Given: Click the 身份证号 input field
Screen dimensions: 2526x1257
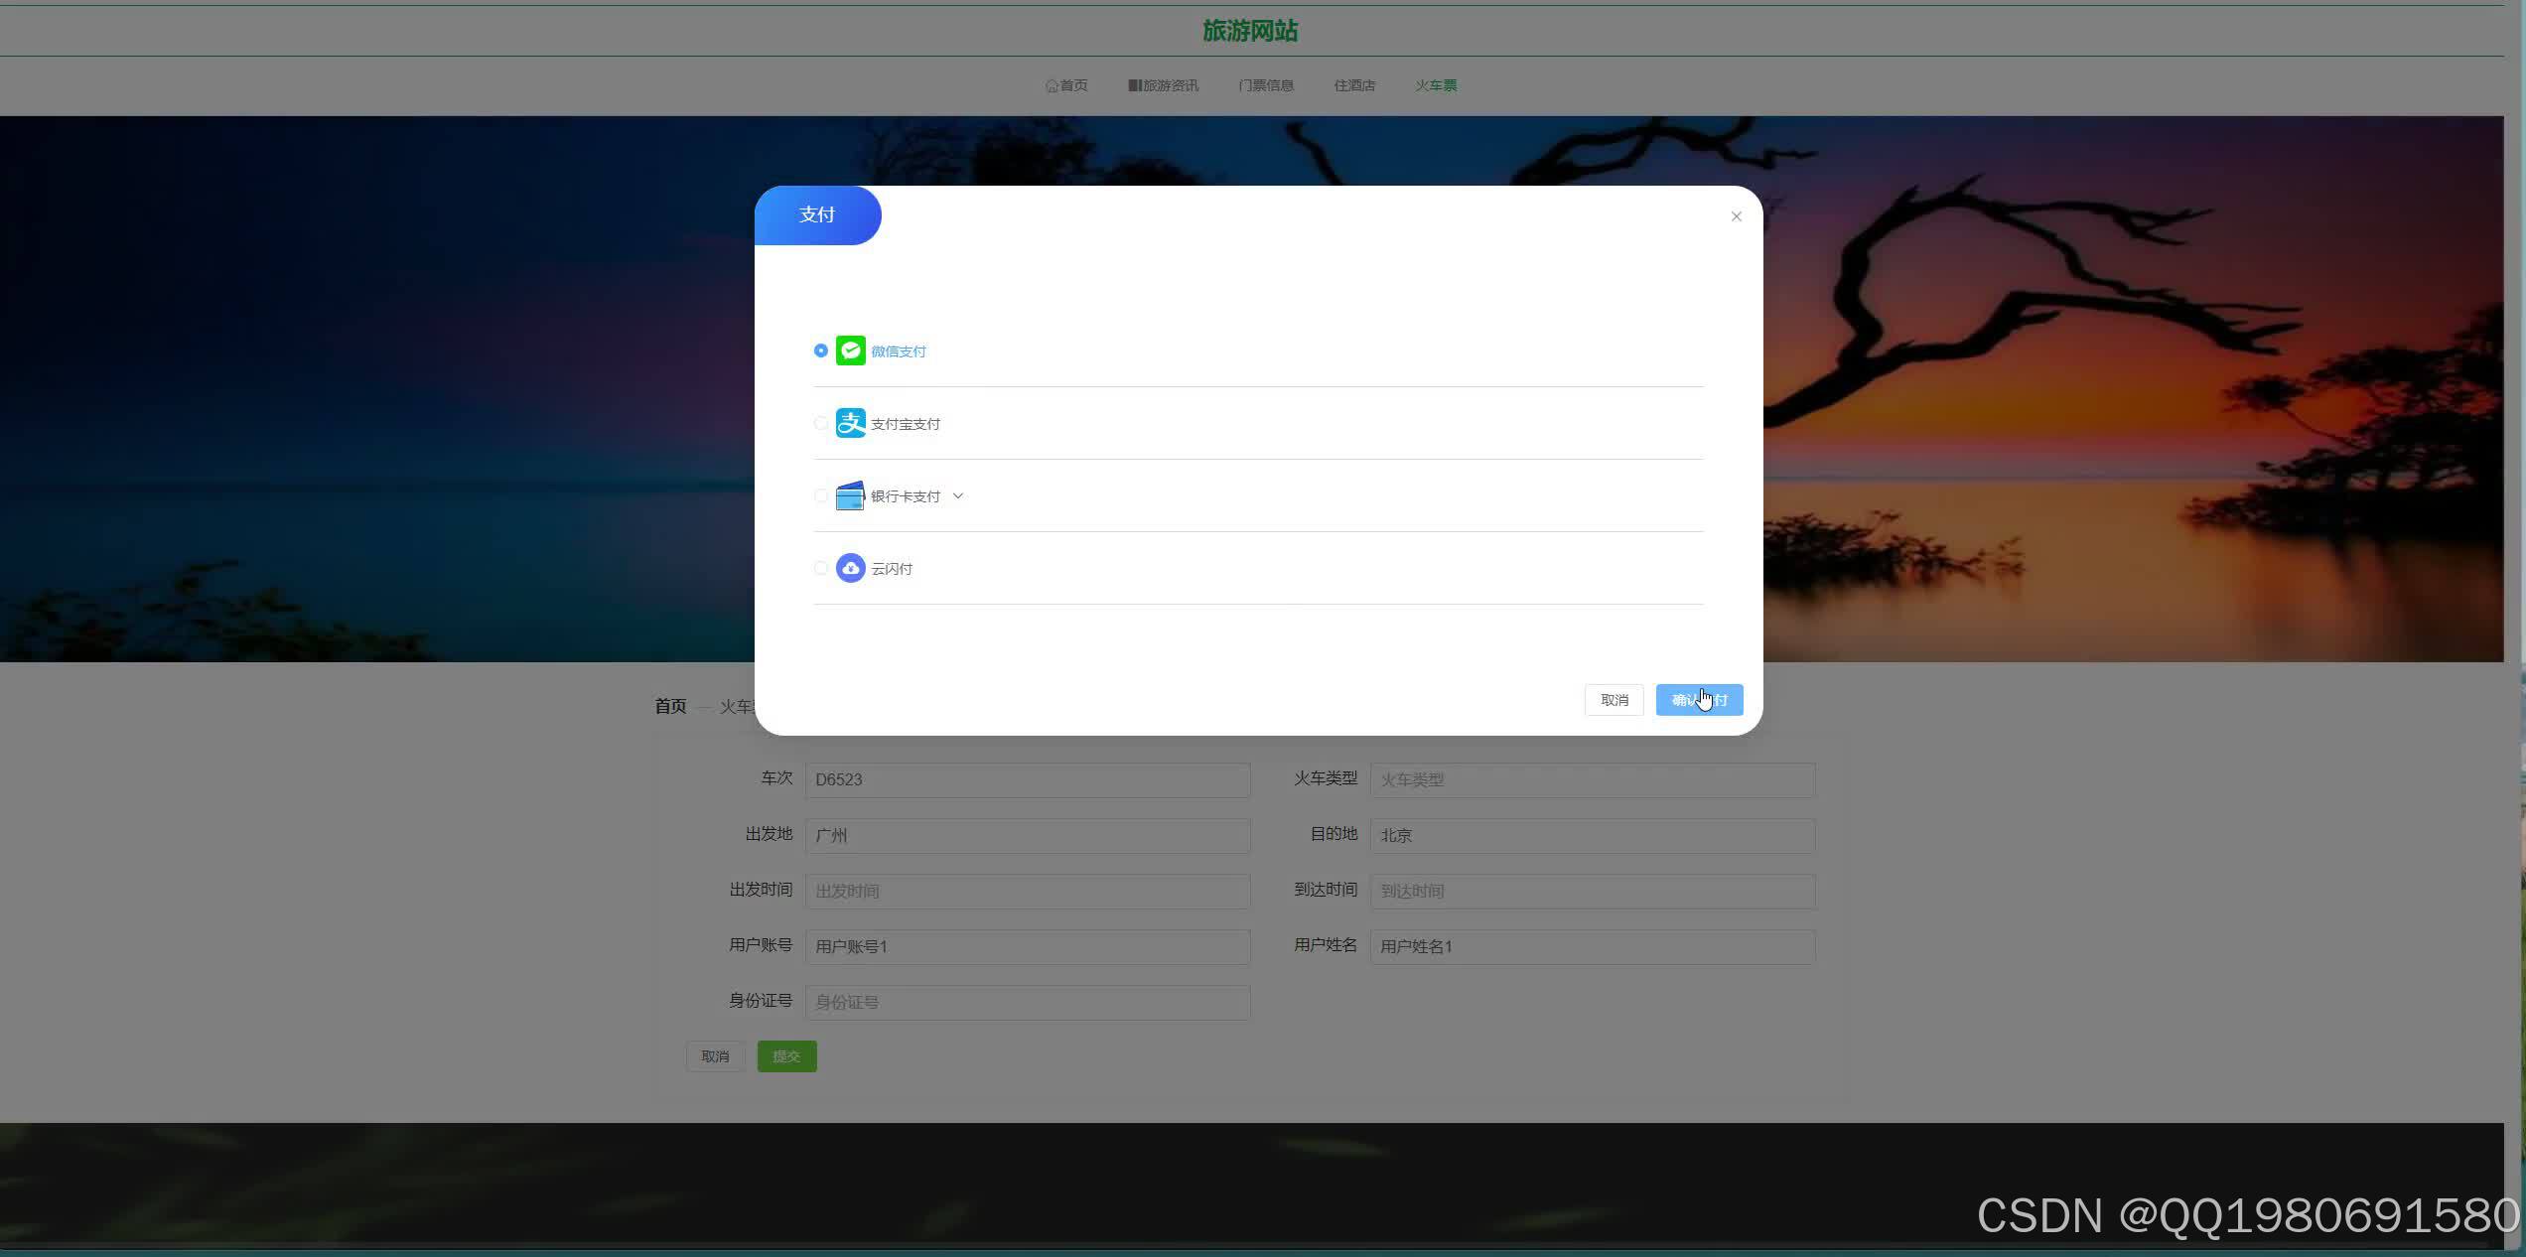Looking at the screenshot, I should coord(1027,1002).
